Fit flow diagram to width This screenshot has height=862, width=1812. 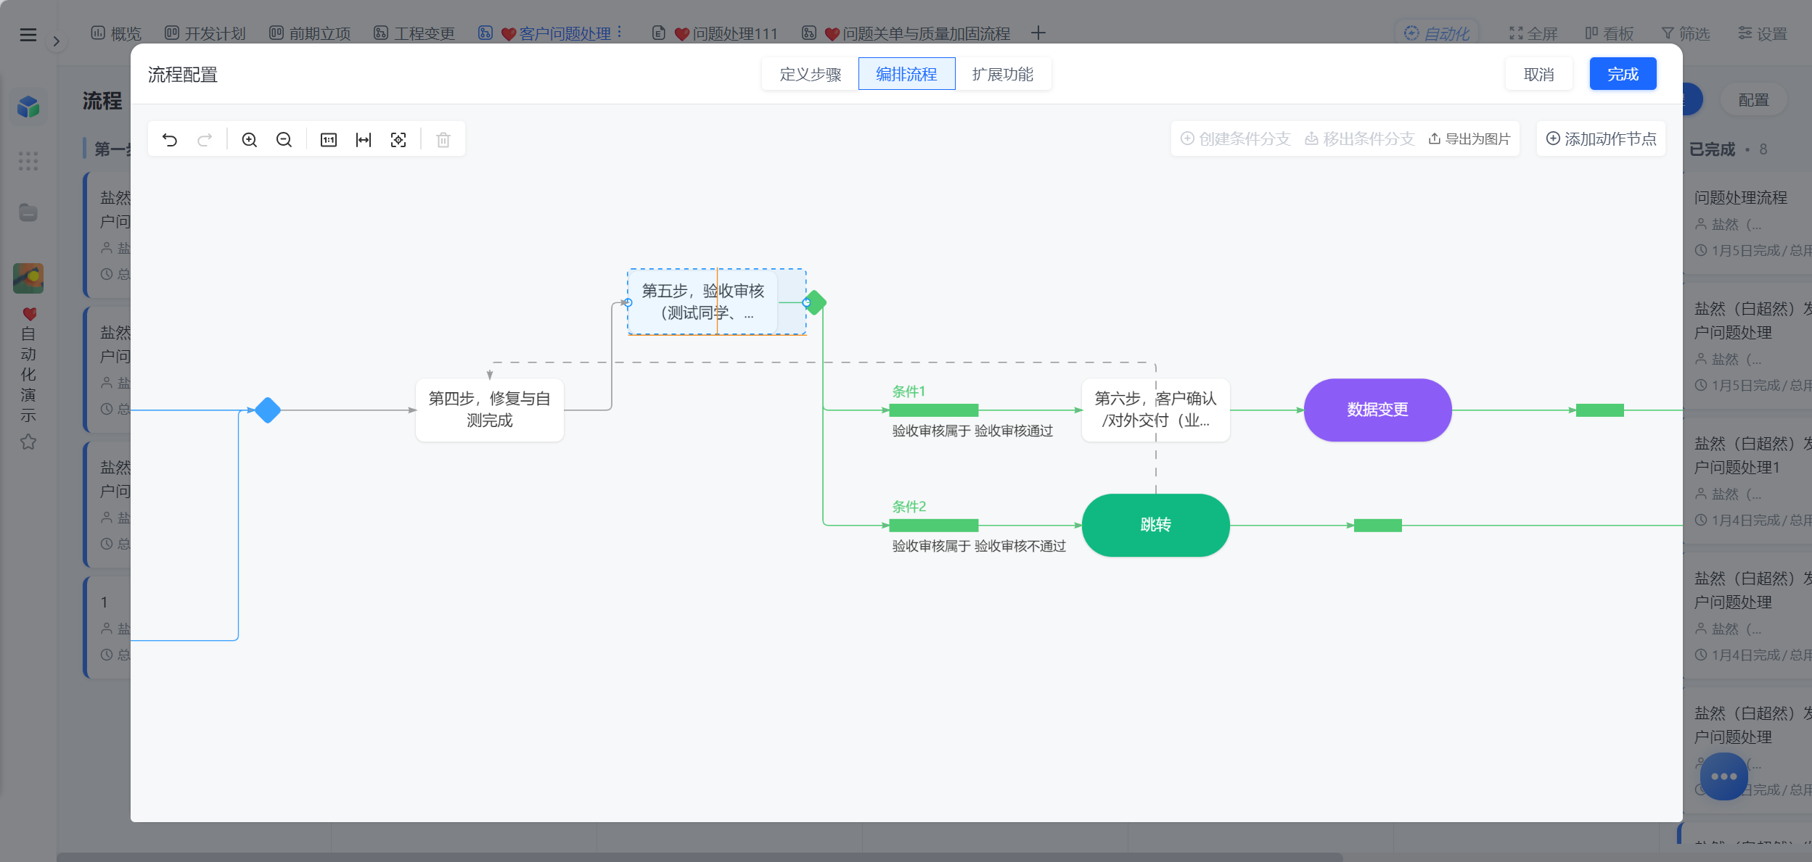pos(364,139)
